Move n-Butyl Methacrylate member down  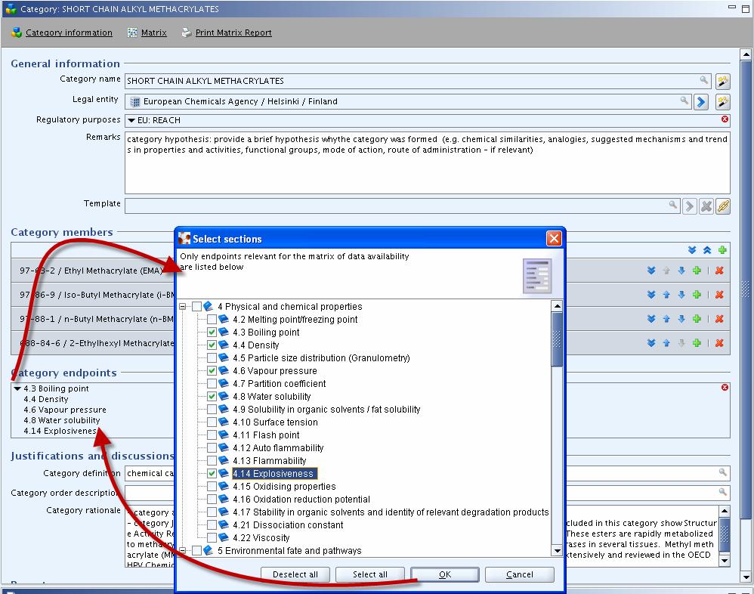(681, 318)
